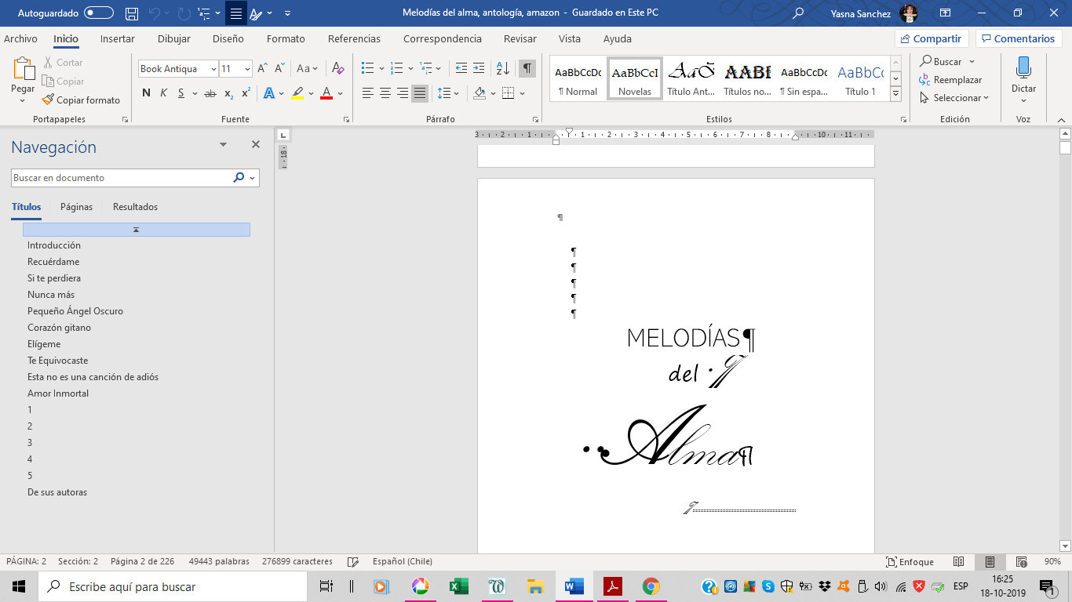The width and height of the screenshot is (1072, 602).
Task: Click the Compartir button
Action: [x=932, y=38]
